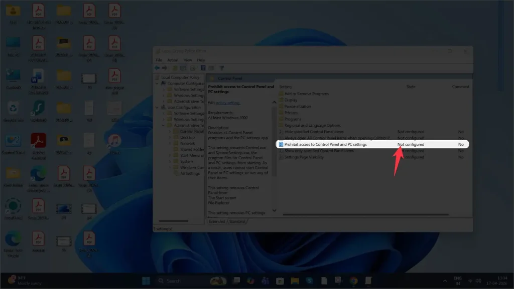The image size is (514, 289).
Task: Click the Up one level folder icon
Action: tap(175, 68)
